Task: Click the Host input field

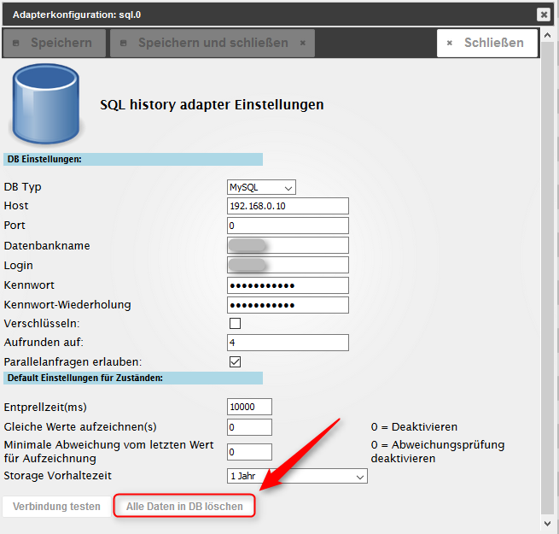Action: point(288,206)
